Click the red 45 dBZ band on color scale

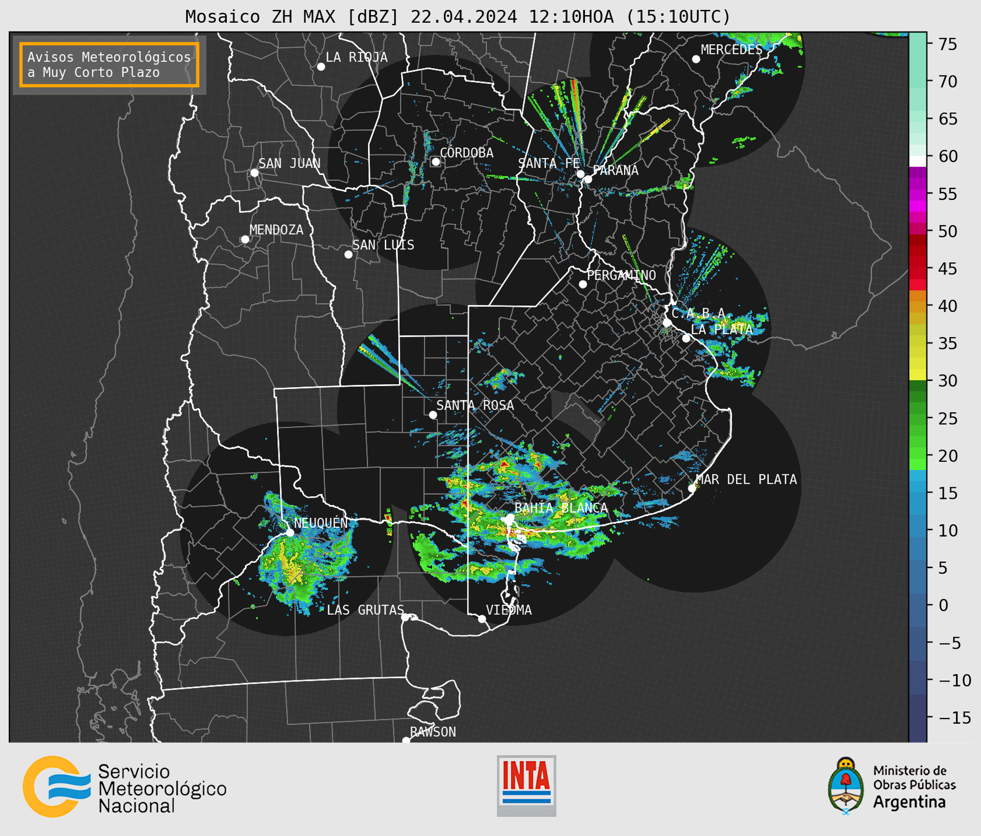point(918,269)
